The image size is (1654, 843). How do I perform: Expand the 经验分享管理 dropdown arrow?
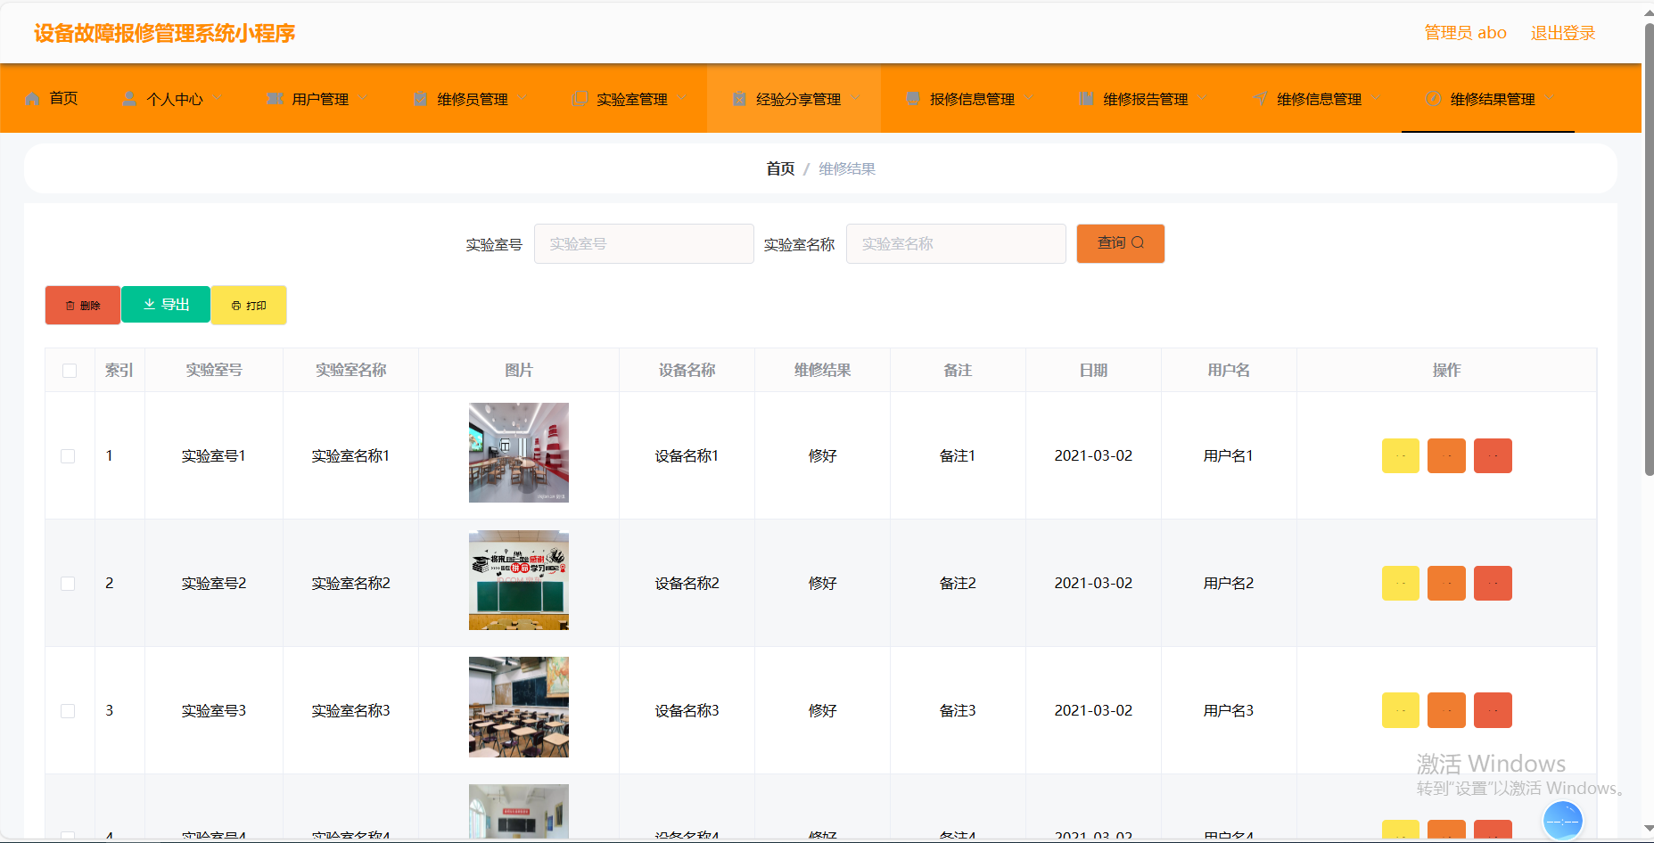pos(856,98)
